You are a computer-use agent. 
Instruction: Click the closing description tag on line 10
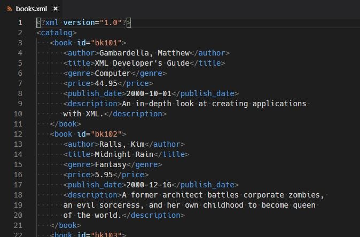[135, 114]
